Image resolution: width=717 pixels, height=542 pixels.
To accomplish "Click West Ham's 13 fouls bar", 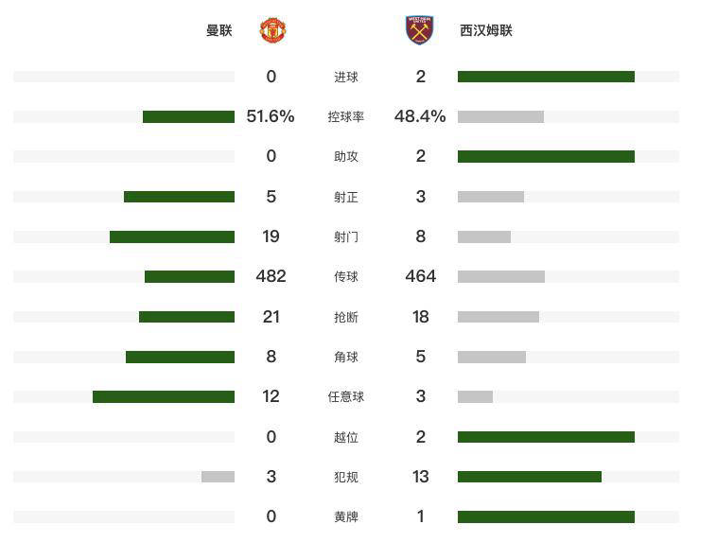I will [530, 477].
